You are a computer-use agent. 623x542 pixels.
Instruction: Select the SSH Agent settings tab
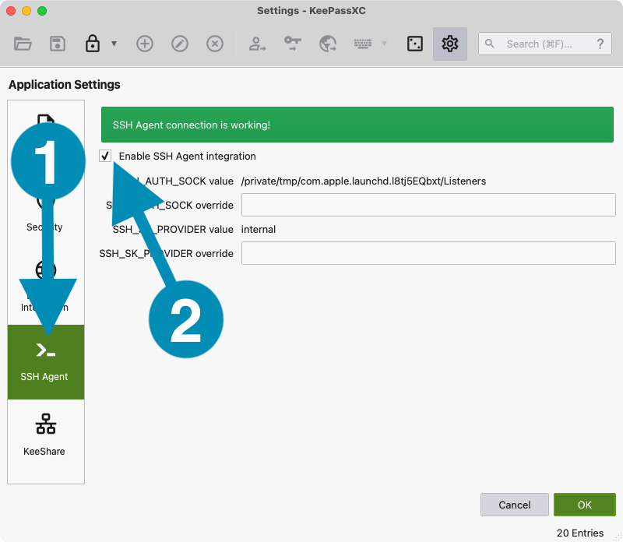point(46,362)
